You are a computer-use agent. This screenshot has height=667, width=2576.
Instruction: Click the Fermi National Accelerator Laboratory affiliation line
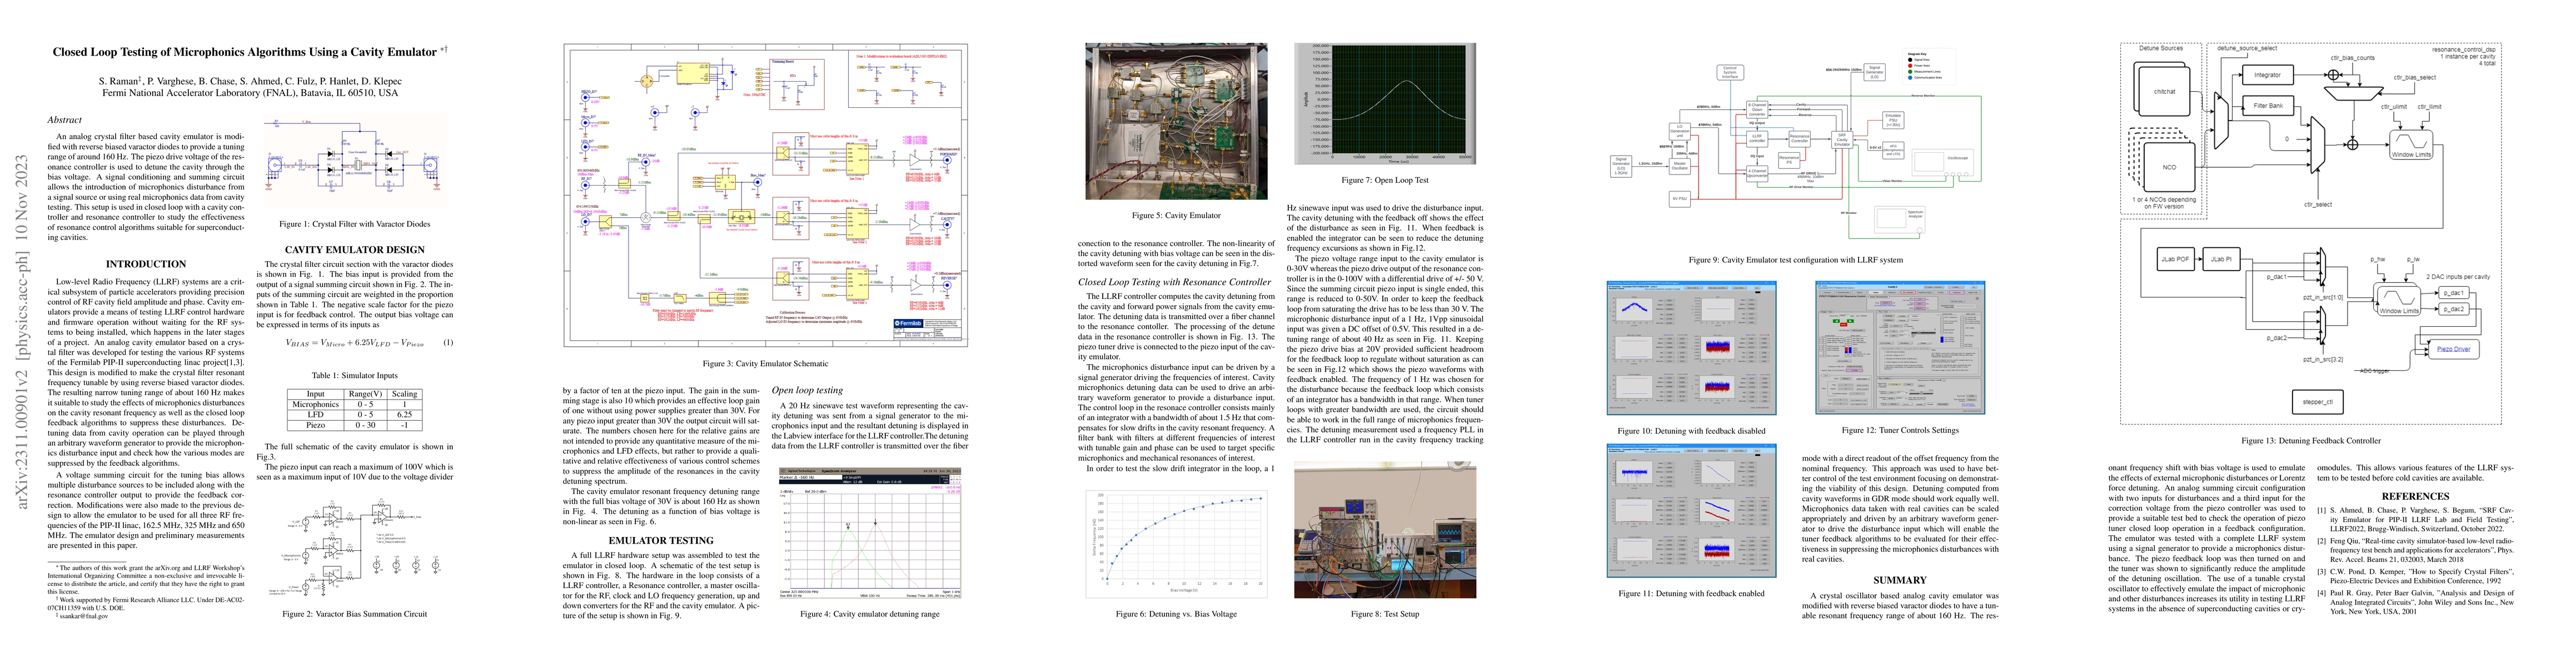[250, 93]
